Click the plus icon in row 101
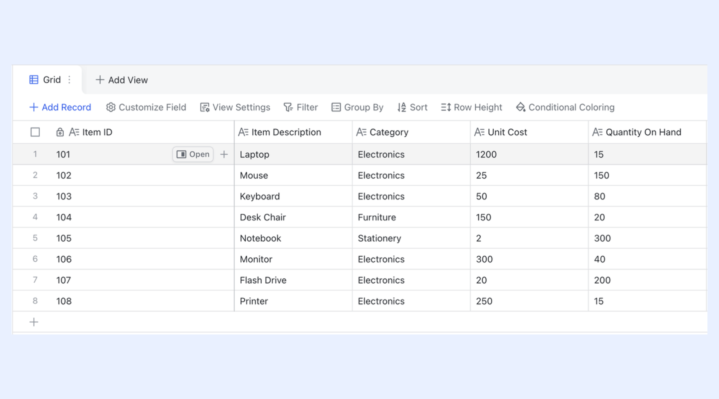The image size is (719, 399). [224, 154]
